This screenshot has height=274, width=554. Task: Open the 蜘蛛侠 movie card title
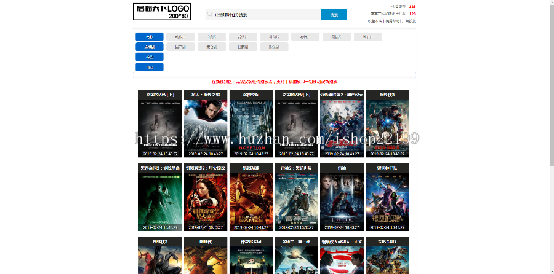point(206,241)
